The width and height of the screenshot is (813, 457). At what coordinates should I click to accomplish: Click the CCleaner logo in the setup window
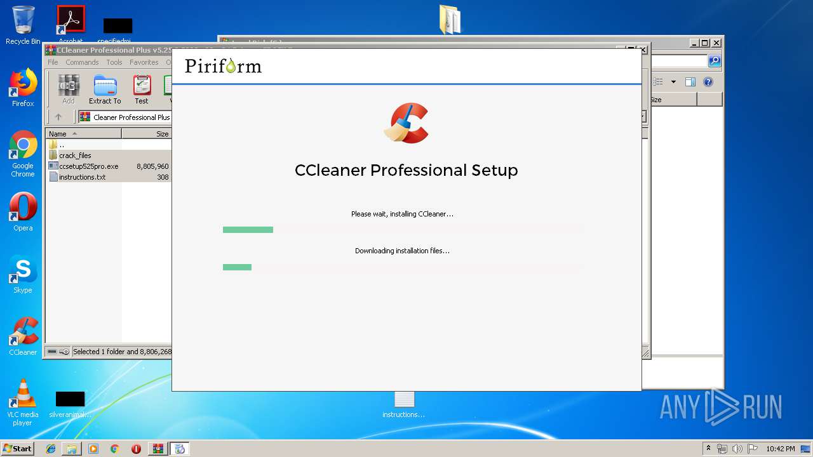point(406,123)
